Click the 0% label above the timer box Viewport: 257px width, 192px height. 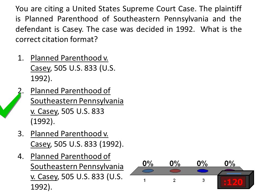tap(230, 163)
